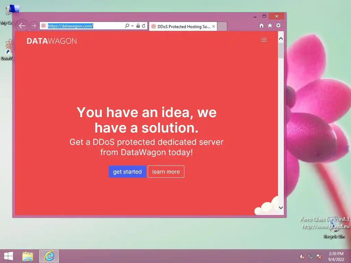
Task: Select the Recycle Bin desktop icon
Action: click(334, 228)
